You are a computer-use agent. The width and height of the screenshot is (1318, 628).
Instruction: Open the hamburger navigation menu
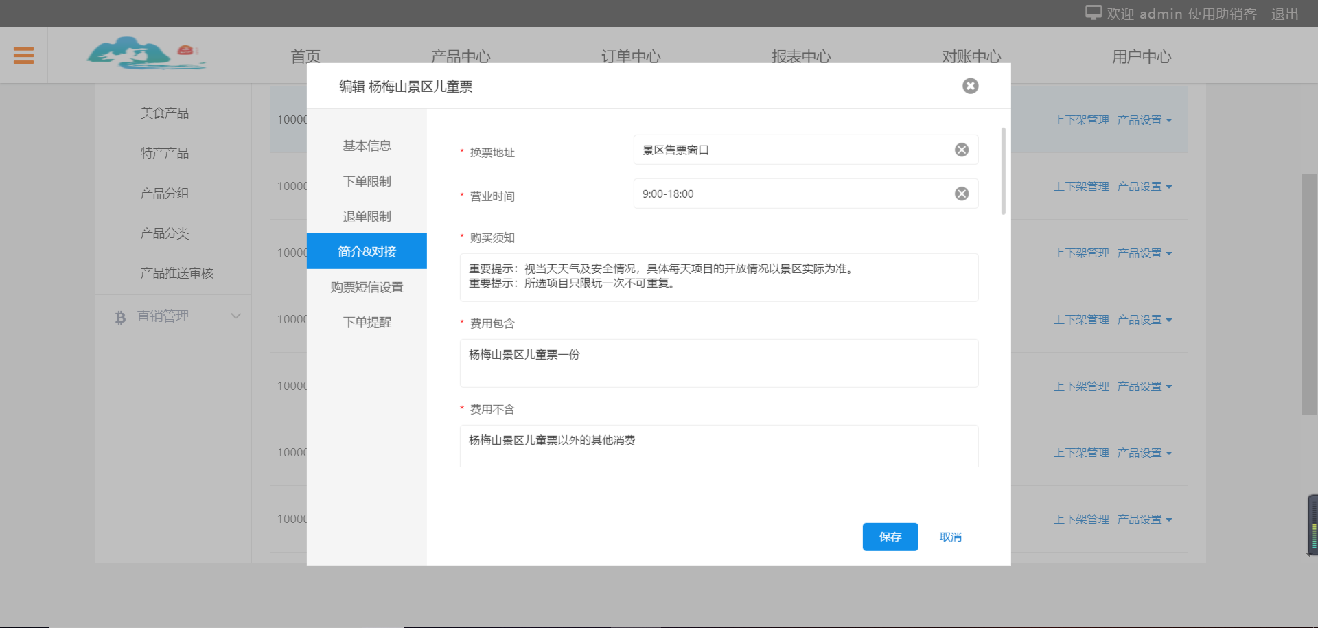pyautogui.click(x=23, y=55)
